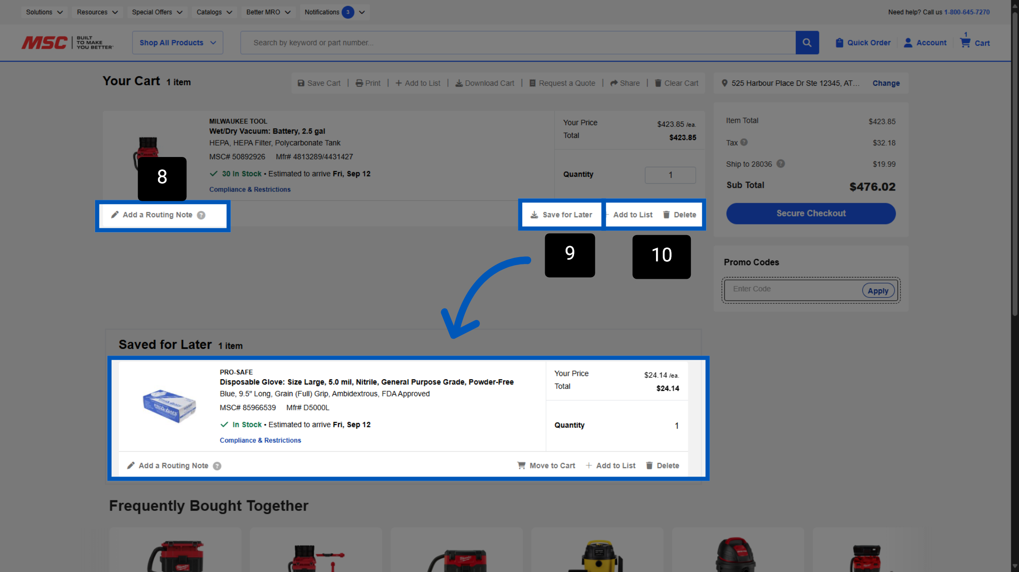The width and height of the screenshot is (1019, 572).
Task: Expand the Resources menu
Action: point(97,12)
